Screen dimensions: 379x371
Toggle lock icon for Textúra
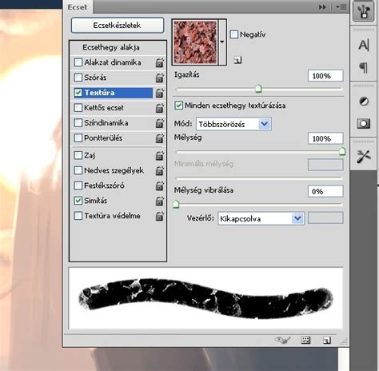[x=159, y=93]
